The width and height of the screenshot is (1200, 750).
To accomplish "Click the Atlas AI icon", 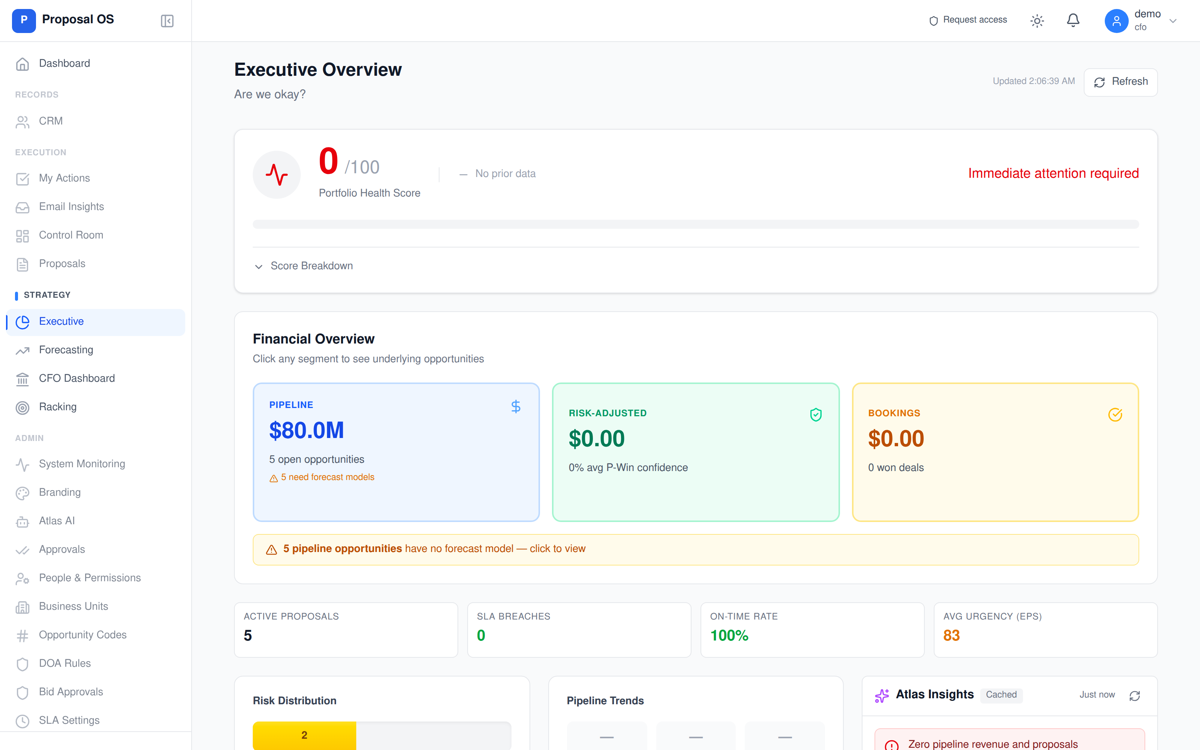I will 23,521.
